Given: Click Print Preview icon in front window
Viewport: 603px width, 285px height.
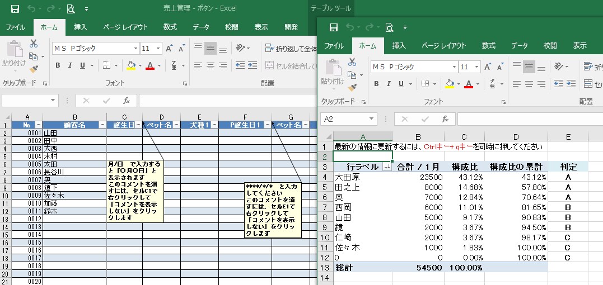Looking at the screenshot, I should 390,27.
